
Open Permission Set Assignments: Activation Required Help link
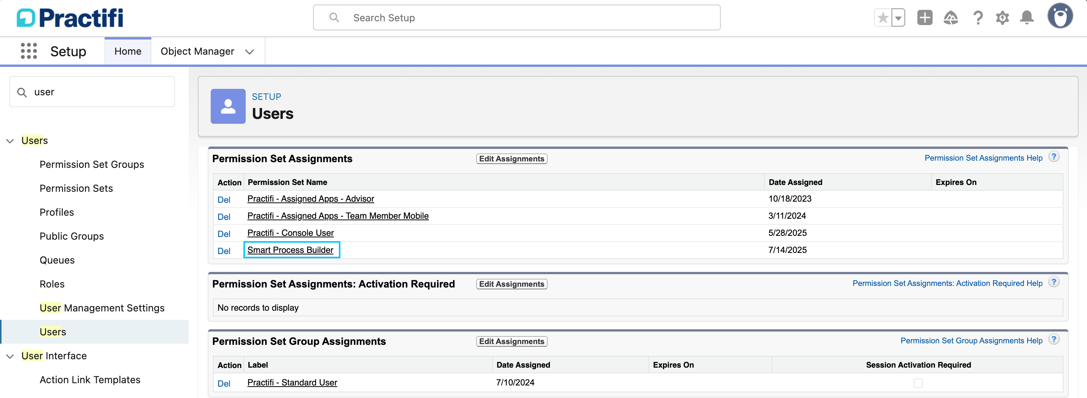coord(947,283)
